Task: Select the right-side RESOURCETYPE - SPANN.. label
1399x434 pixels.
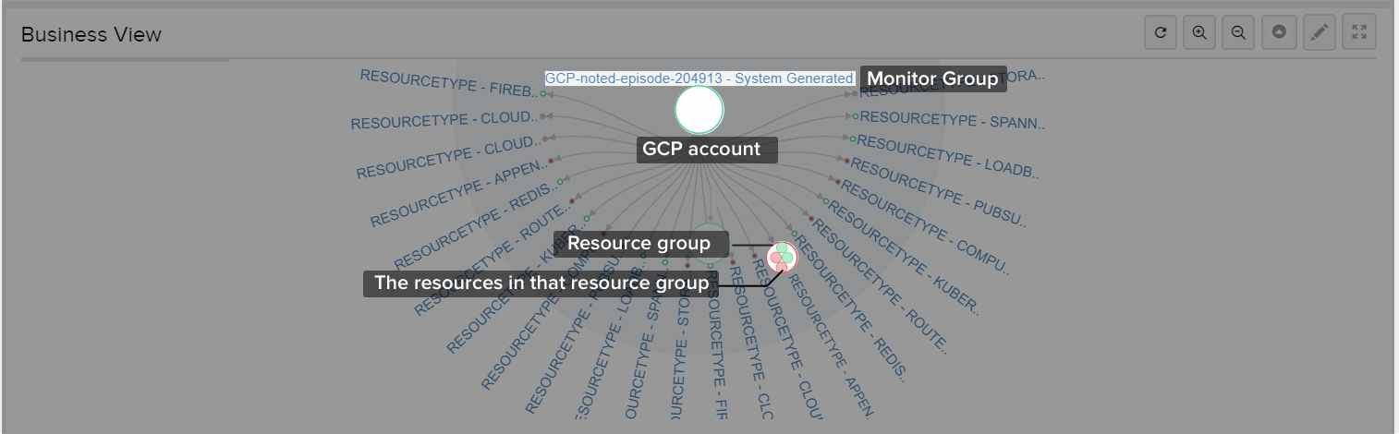Action: [952, 120]
